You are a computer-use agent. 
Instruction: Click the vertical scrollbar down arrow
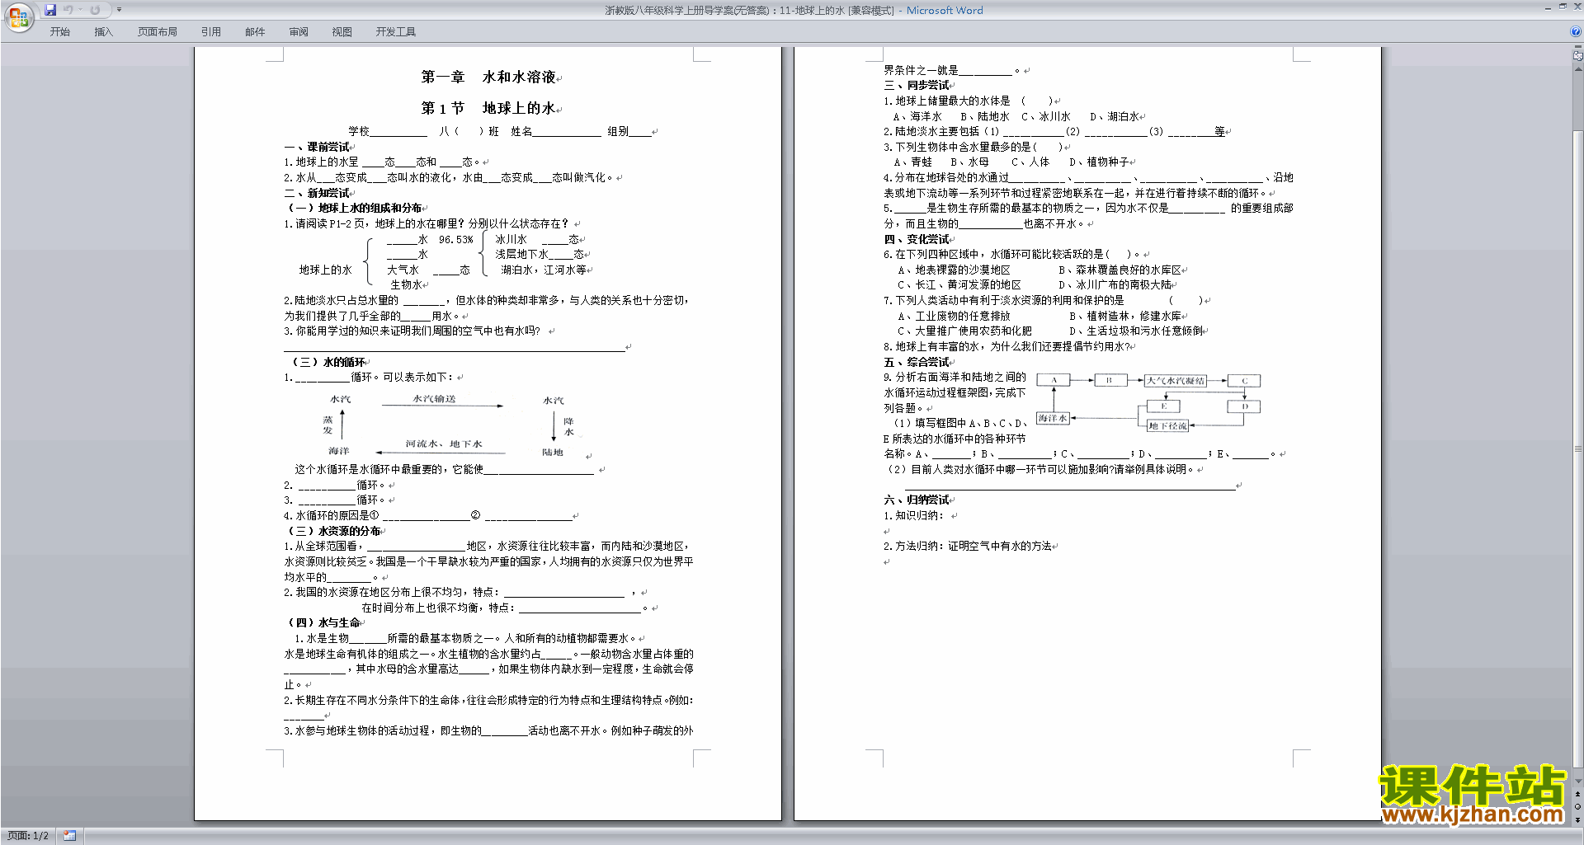pos(1578,782)
